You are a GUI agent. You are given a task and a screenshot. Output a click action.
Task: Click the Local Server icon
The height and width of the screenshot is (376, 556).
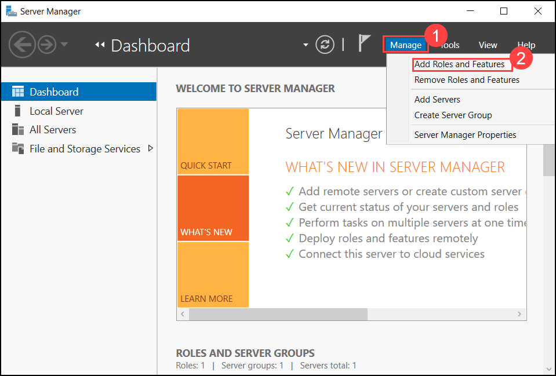tap(17, 111)
